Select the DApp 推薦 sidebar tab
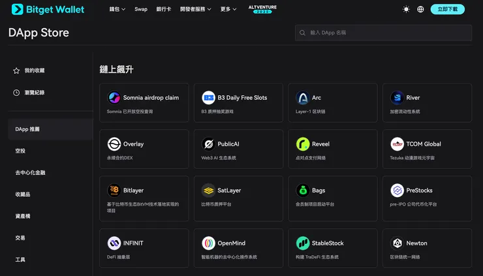Image resolution: width=483 pixels, height=276 pixels. pos(50,129)
